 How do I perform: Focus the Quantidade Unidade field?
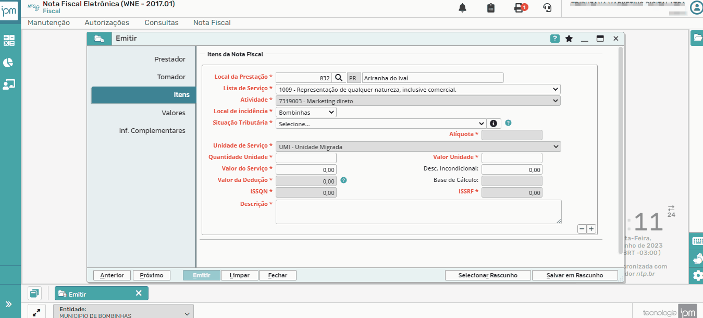coord(306,158)
